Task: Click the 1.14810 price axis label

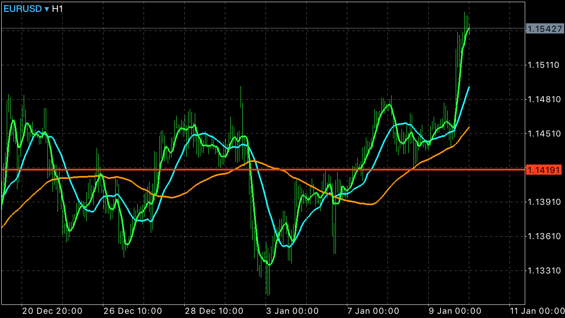Action: point(543,100)
